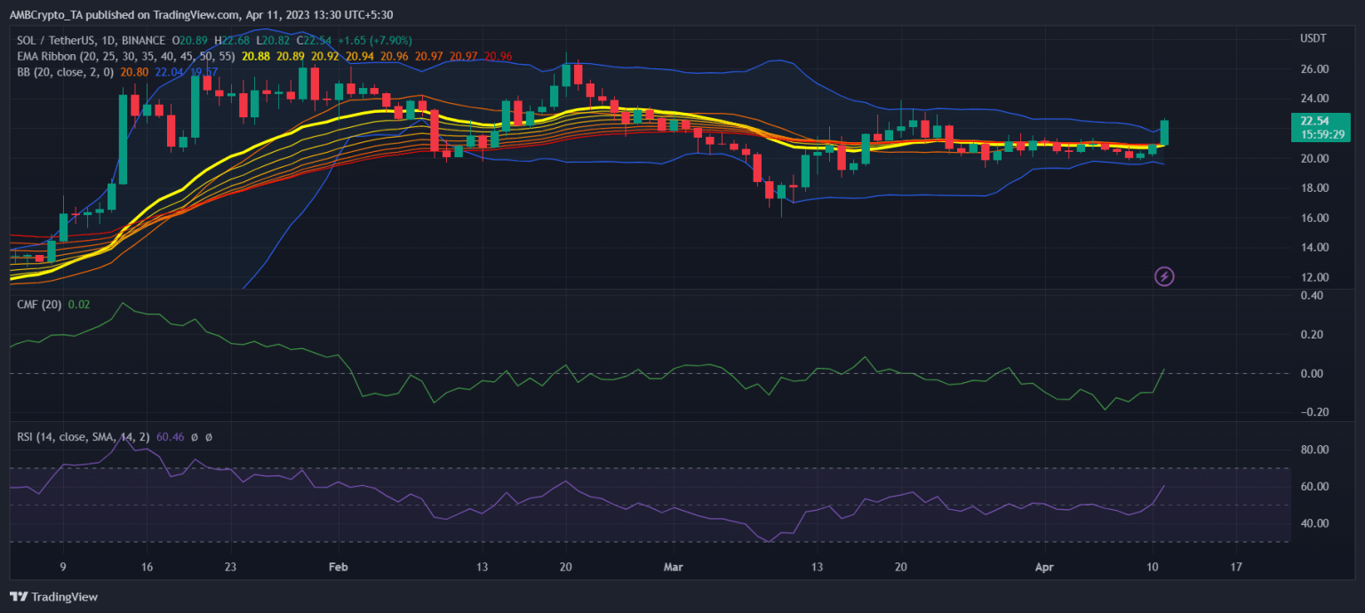This screenshot has height=613, width=1365.
Task: Click the TradingView logo
Action: (54, 597)
